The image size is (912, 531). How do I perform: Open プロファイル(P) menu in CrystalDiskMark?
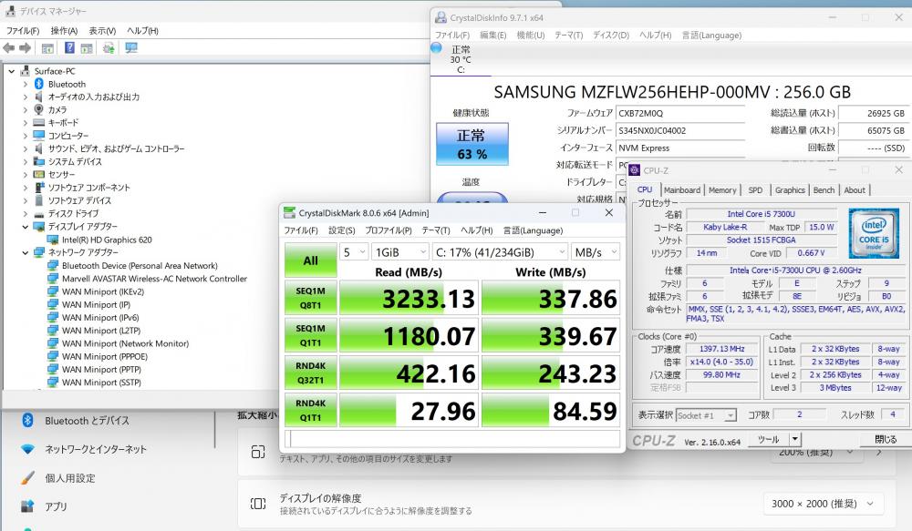pos(388,230)
